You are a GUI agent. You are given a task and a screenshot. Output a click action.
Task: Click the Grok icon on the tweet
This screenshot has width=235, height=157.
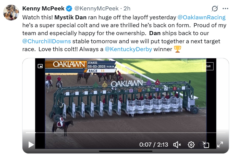[215, 9]
